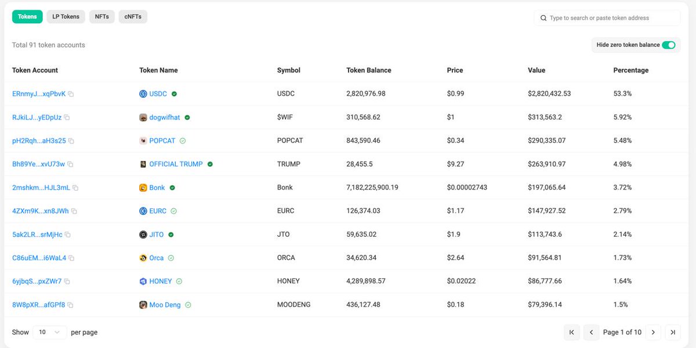Open the USDC token name link
696x348 pixels.
point(158,94)
